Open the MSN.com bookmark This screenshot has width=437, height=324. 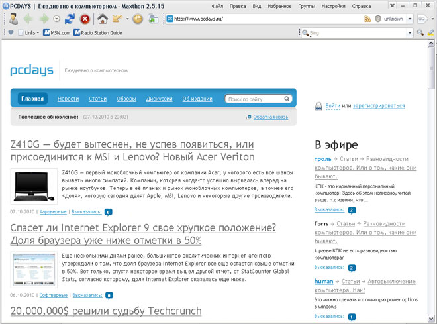click(x=56, y=33)
